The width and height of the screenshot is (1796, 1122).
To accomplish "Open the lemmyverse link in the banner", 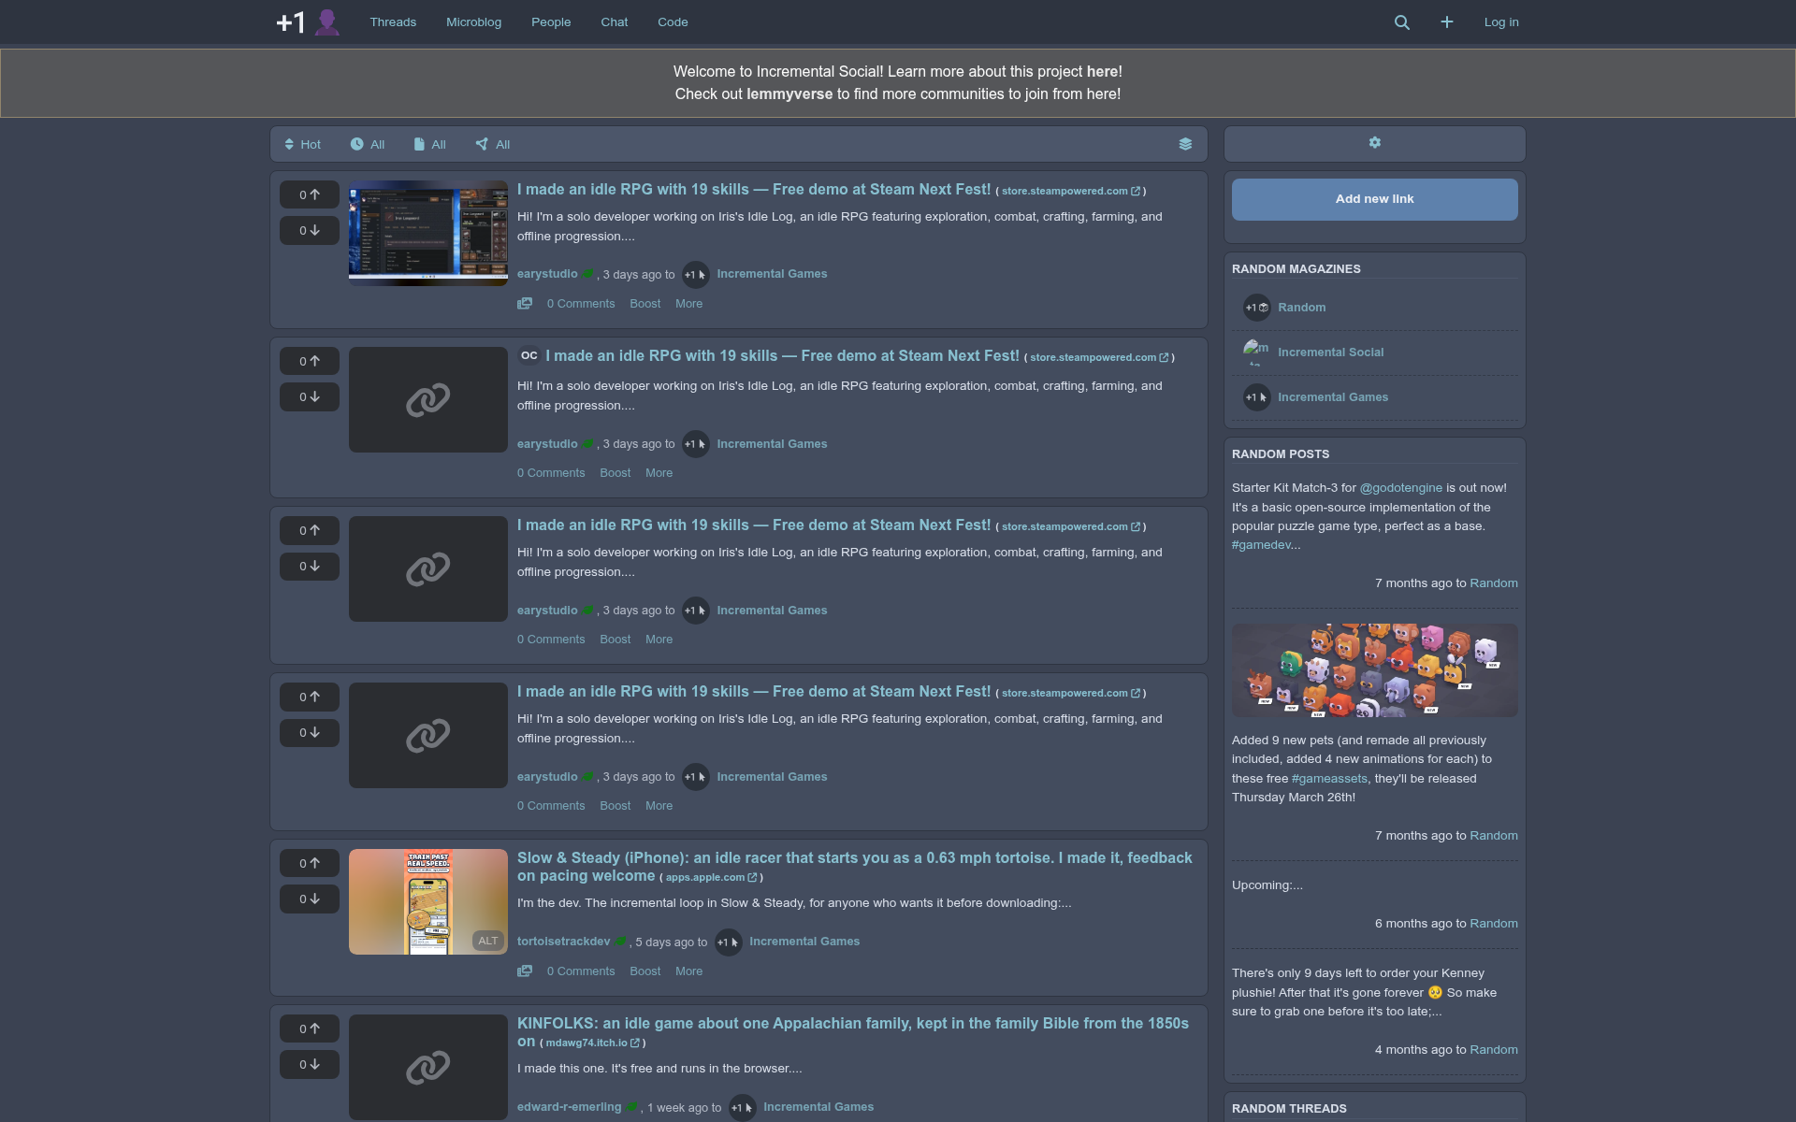I will [x=789, y=94].
